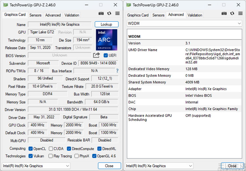This screenshot has height=171, width=246.
Task: Click Hardware Accelerated GPU Scheduling row
Action: pyautogui.click(x=184, y=118)
